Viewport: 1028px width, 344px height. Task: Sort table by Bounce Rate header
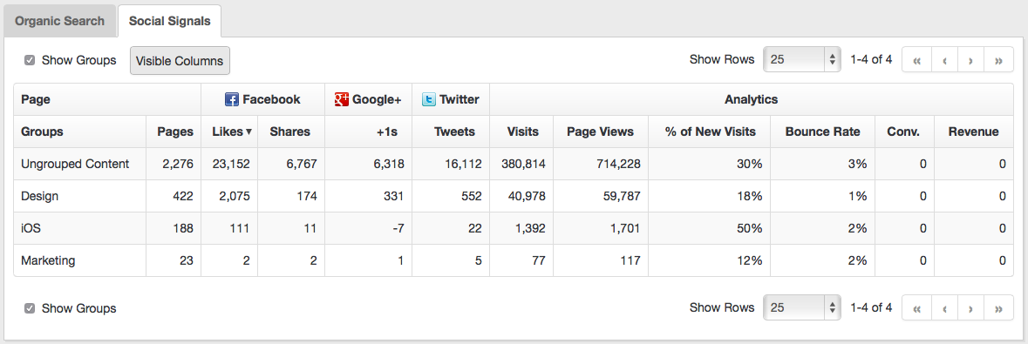point(822,132)
